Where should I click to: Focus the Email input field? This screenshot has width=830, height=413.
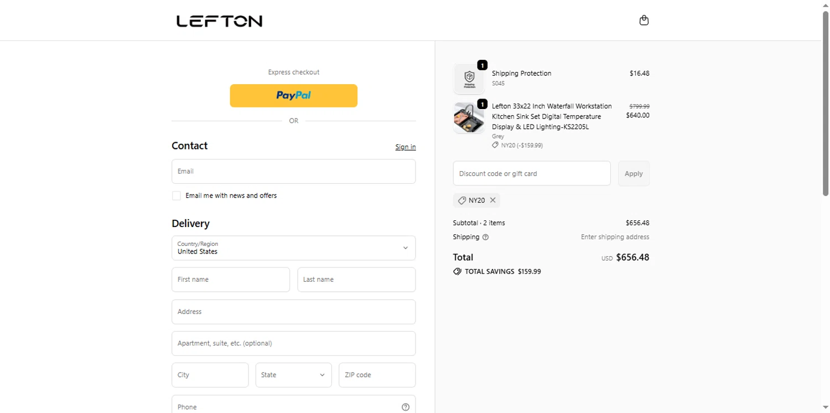point(294,172)
